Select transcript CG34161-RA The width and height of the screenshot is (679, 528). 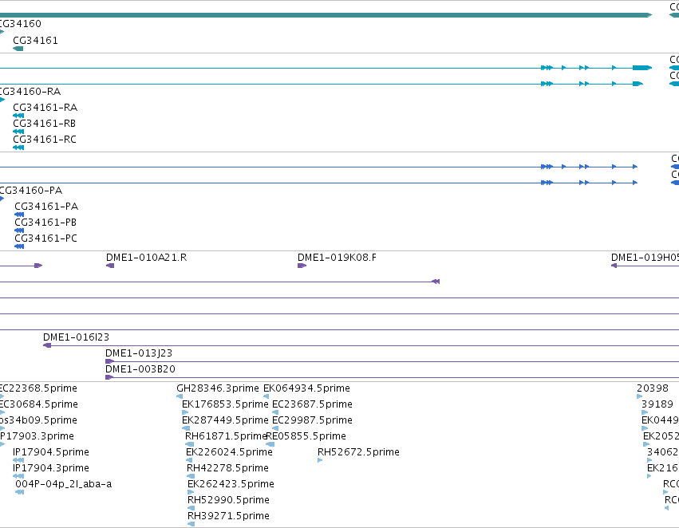coord(45,108)
